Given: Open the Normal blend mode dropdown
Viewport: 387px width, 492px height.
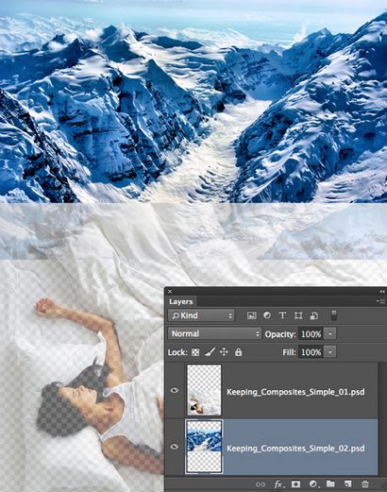Looking at the screenshot, I should click(214, 333).
